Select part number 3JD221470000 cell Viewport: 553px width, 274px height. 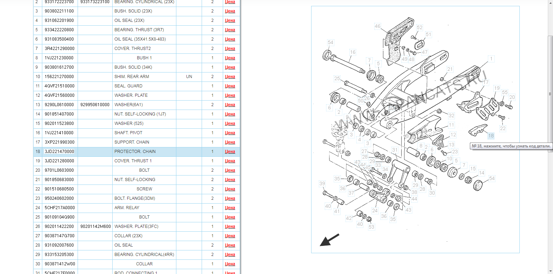(60, 152)
